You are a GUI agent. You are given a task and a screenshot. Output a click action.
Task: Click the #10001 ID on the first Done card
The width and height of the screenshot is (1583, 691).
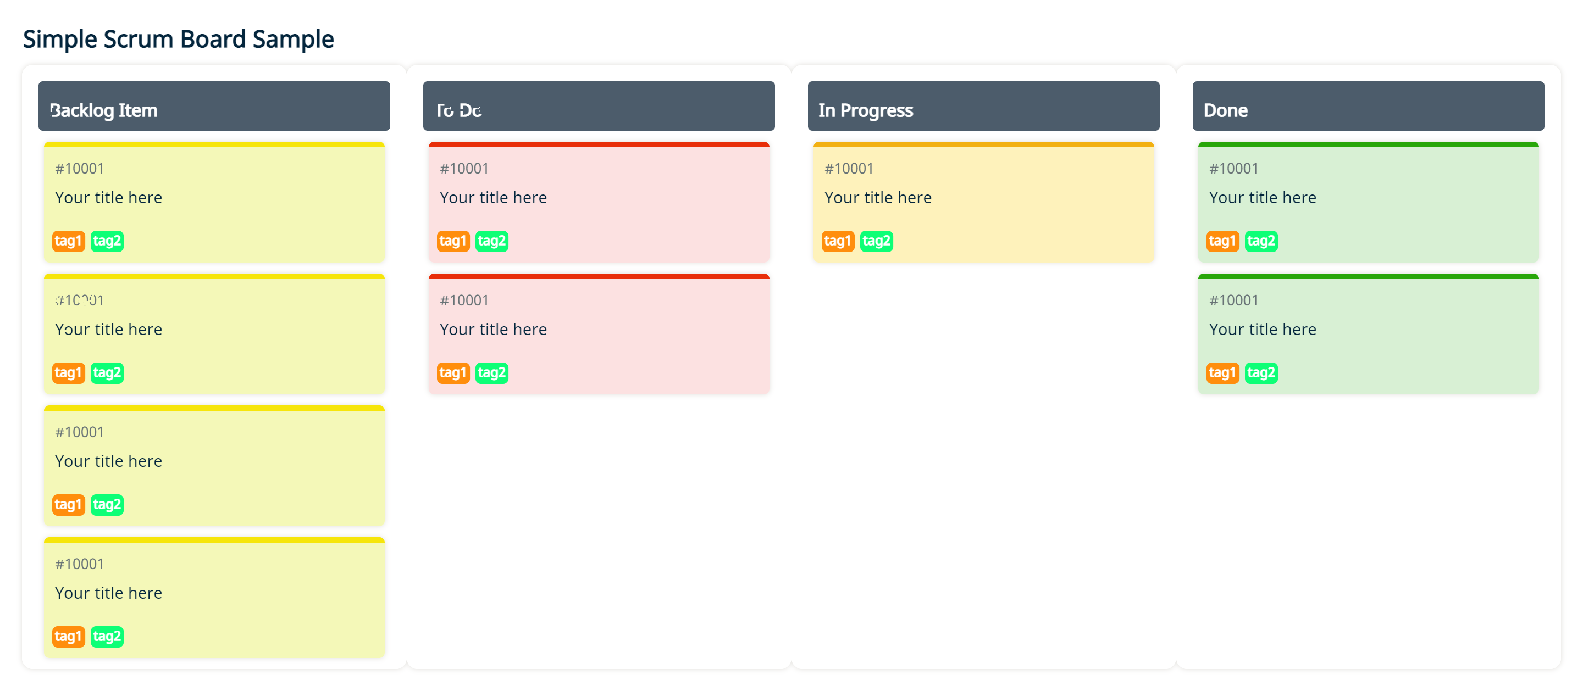tap(1233, 168)
